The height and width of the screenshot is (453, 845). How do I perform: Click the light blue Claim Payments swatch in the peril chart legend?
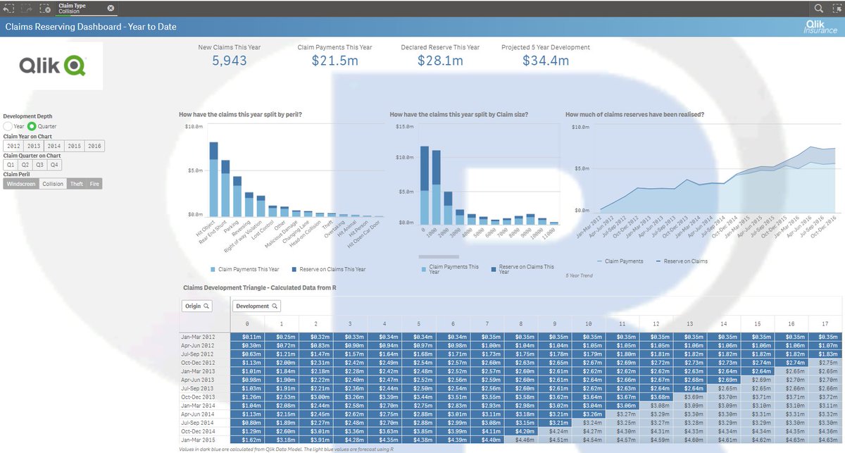[x=213, y=269]
